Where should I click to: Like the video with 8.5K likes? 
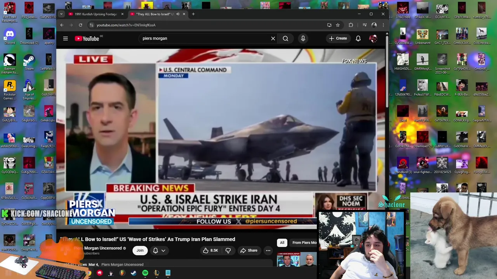(x=210, y=250)
